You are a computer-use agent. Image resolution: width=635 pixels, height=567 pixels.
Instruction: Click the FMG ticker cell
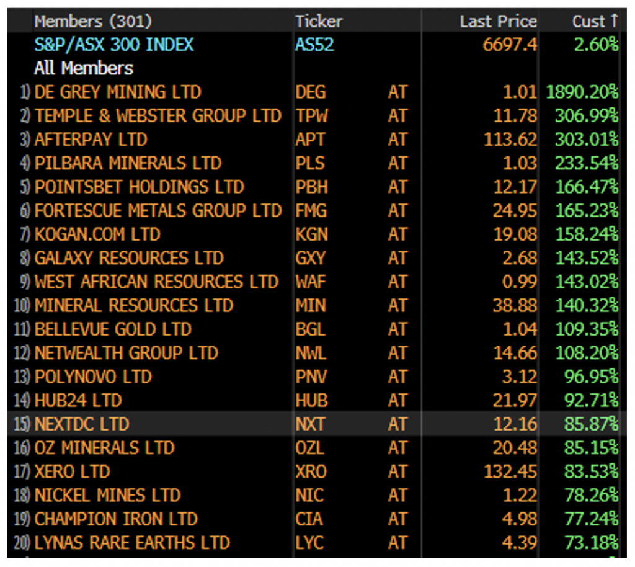click(311, 210)
